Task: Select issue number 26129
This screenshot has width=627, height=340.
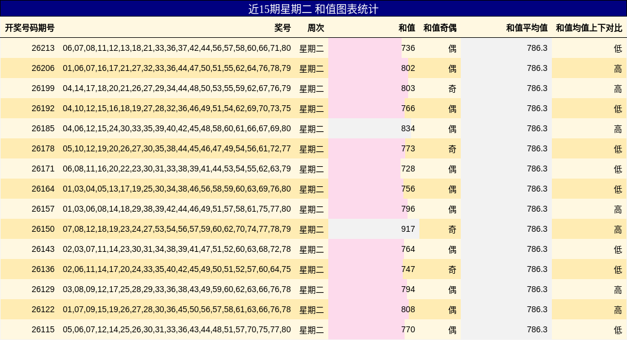Action: [43, 290]
